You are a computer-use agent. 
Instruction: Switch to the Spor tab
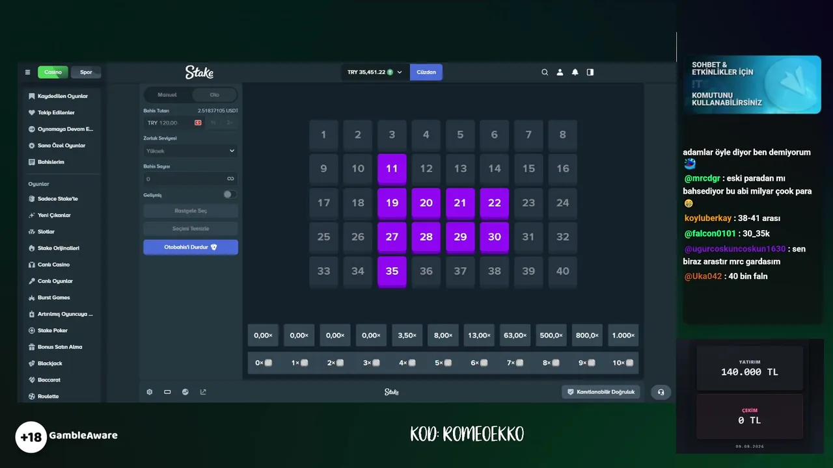pyautogui.click(x=86, y=72)
